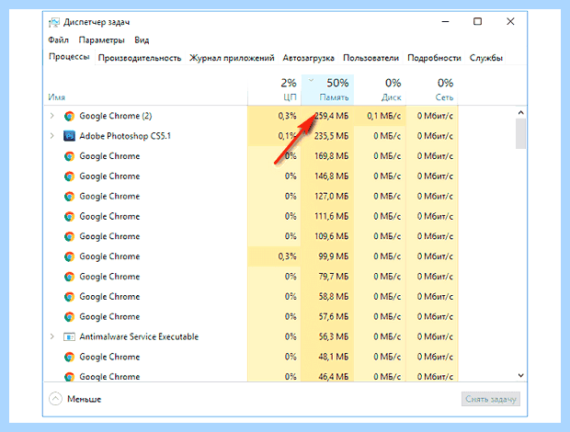The image size is (570, 432).
Task: Click the vertical scrollbar thumb
Action: pos(520,133)
